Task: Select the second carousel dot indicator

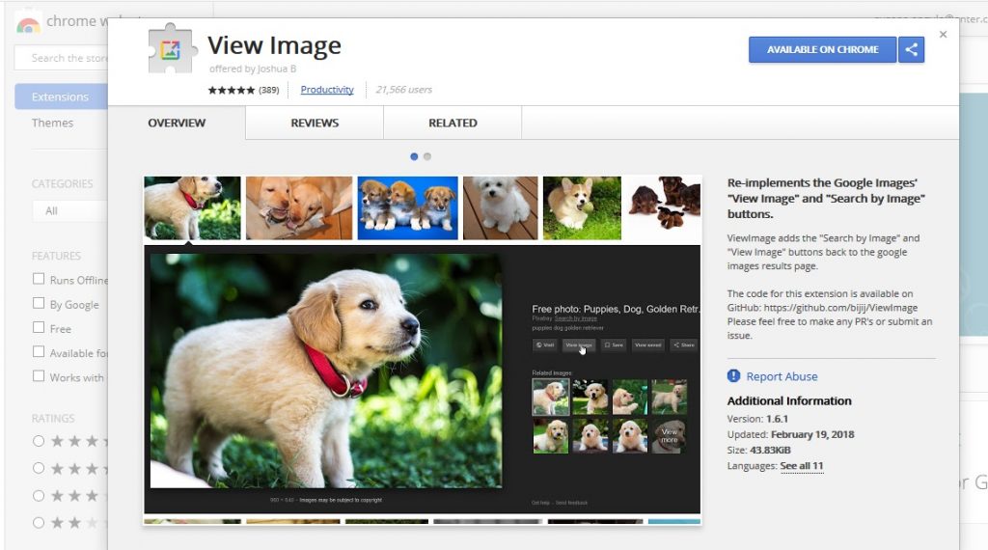Action: (427, 156)
